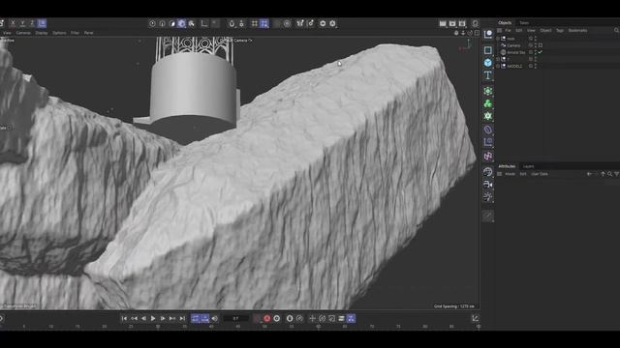Switch to the Layers tab

pos(528,166)
